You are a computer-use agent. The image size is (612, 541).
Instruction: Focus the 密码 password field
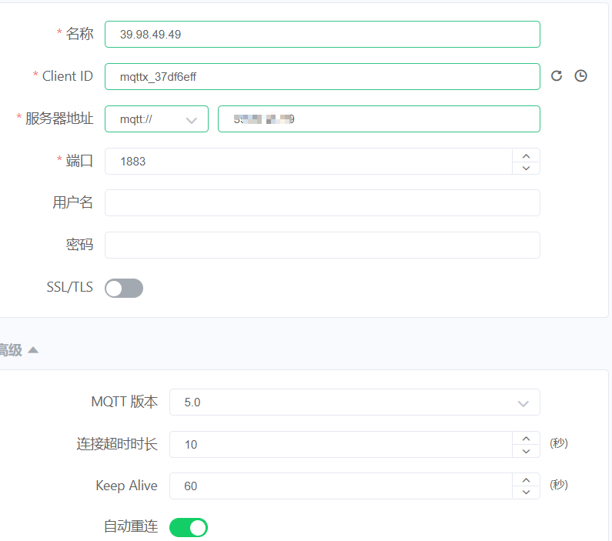(x=323, y=245)
